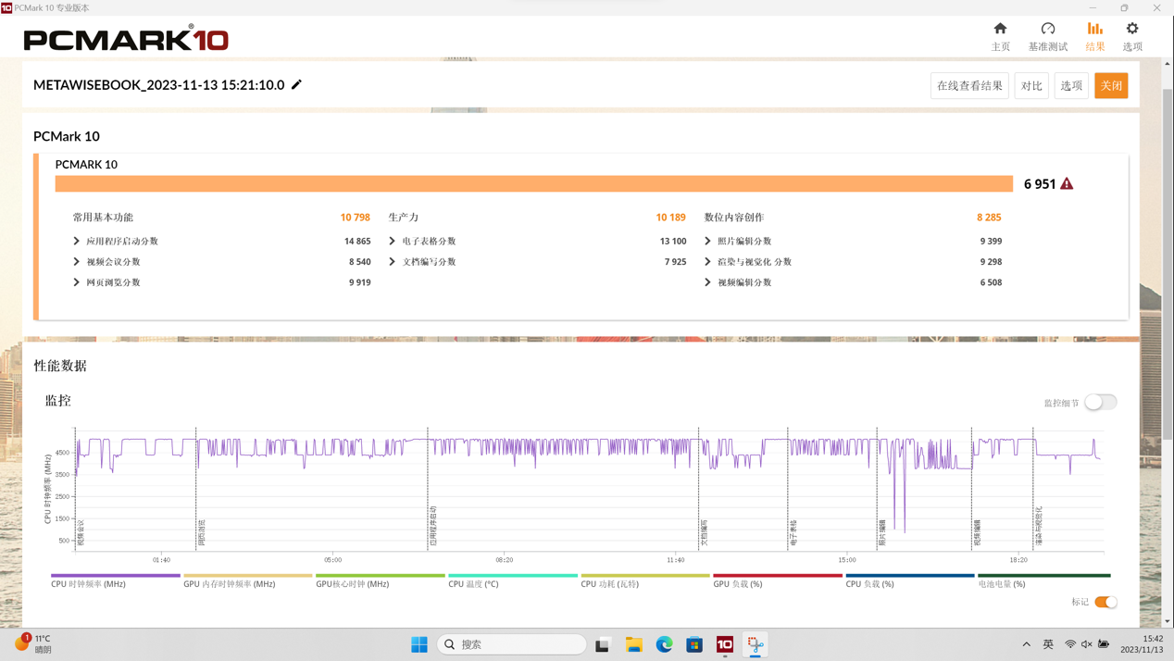The image size is (1174, 661).
Task: Toggle the 监控细节 switch
Action: 1101,403
